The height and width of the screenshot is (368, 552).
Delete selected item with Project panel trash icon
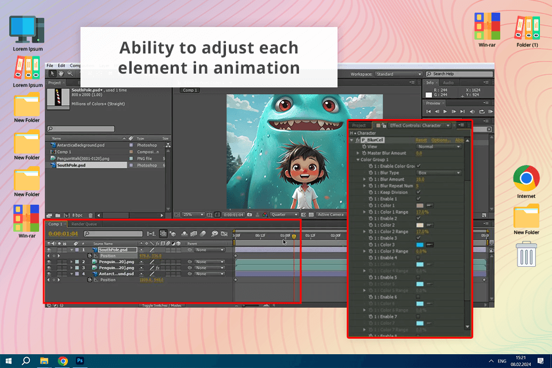[x=90, y=215]
